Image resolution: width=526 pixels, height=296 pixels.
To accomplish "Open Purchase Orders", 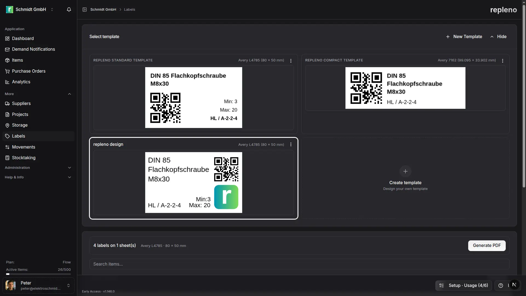I will click(x=28, y=71).
